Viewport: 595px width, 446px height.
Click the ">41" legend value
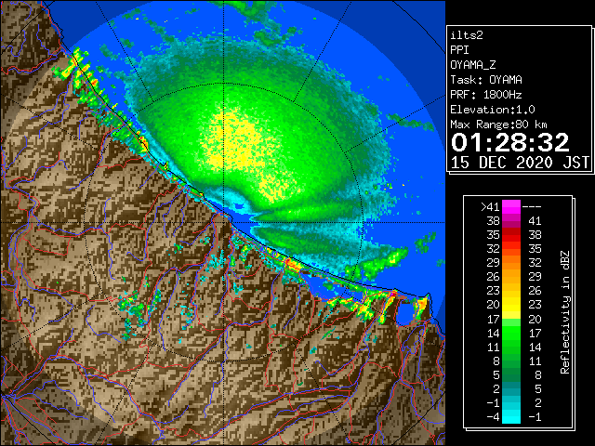[x=490, y=206]
